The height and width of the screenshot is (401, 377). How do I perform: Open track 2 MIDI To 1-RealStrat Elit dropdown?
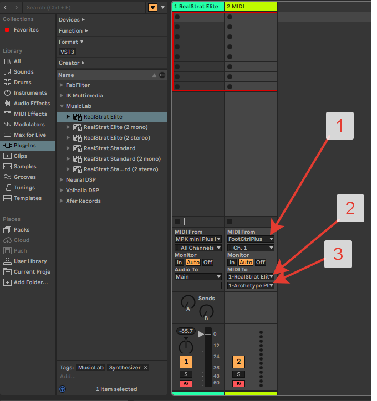click(x=251, y=277)
